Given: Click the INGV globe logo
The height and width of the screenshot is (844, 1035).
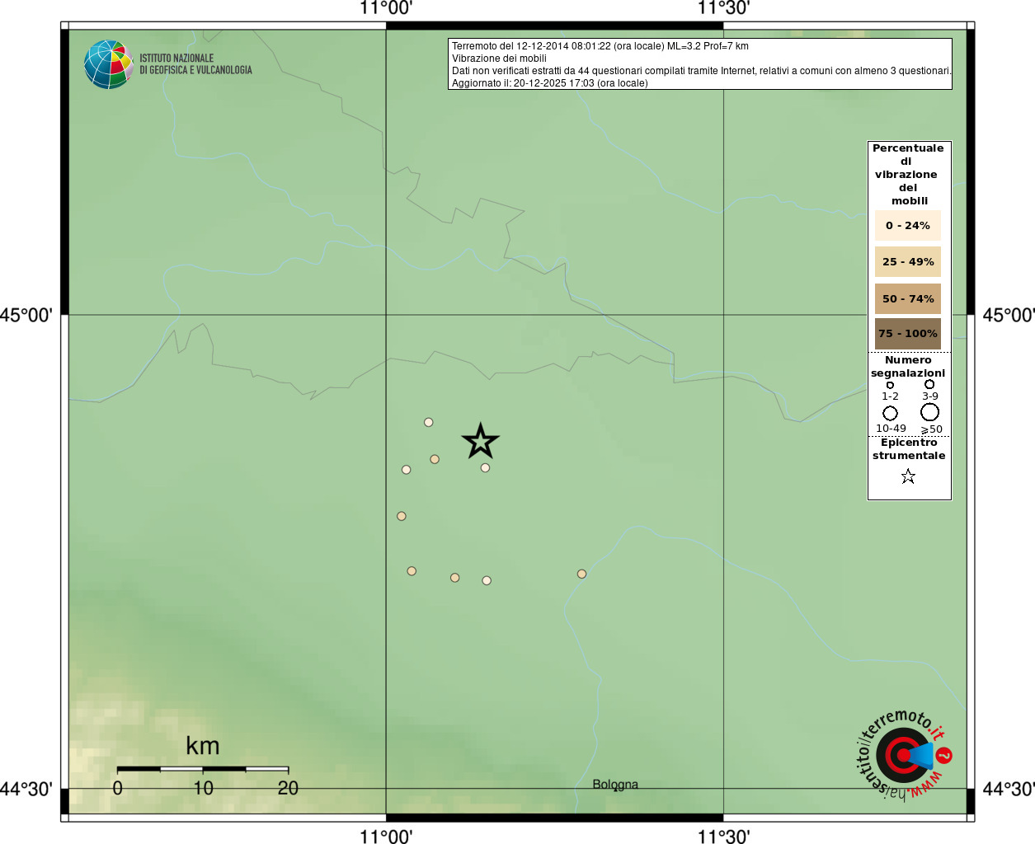Looking at the screenshot, I should click(109, 64).
